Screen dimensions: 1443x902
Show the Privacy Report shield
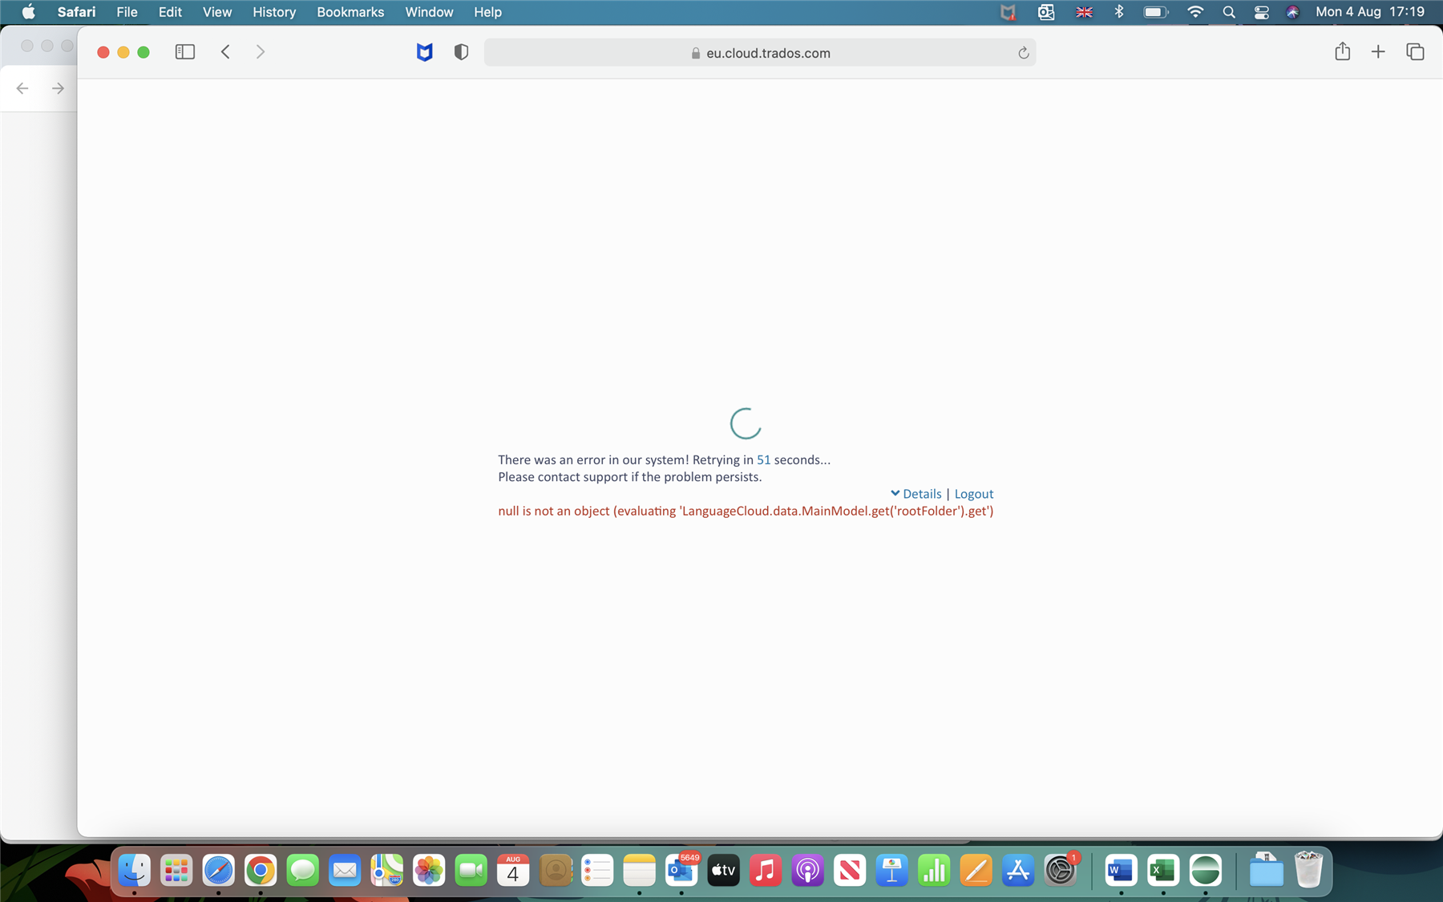click(x=460, y=51)
